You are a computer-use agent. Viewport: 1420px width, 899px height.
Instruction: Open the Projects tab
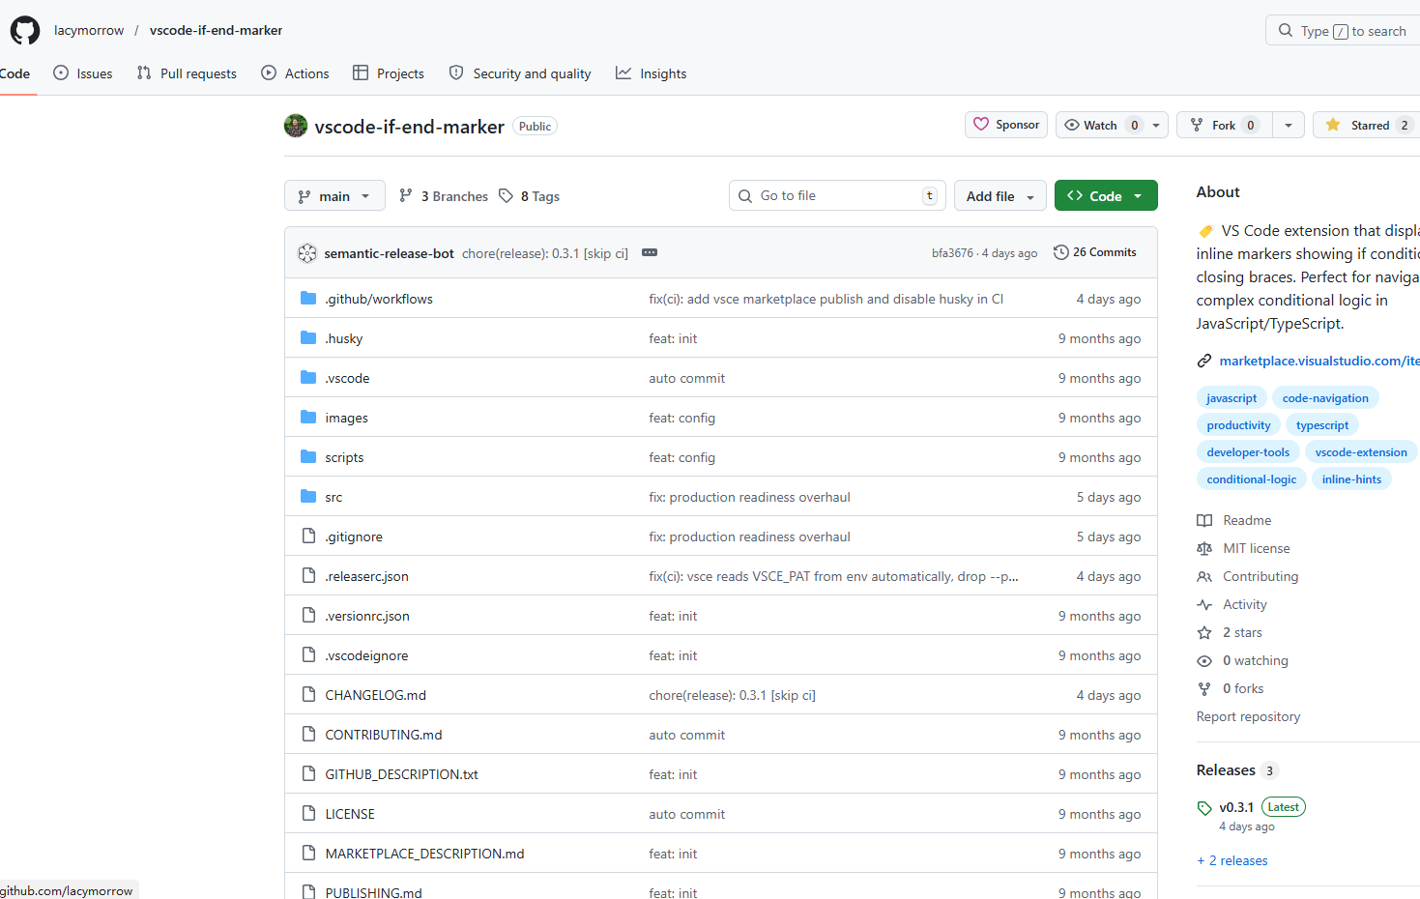(389, 73)
